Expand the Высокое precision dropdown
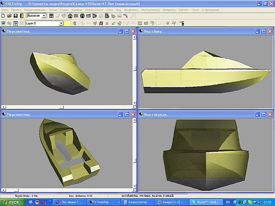The height and width of the screenshot is (206, 275). (44, 16)
